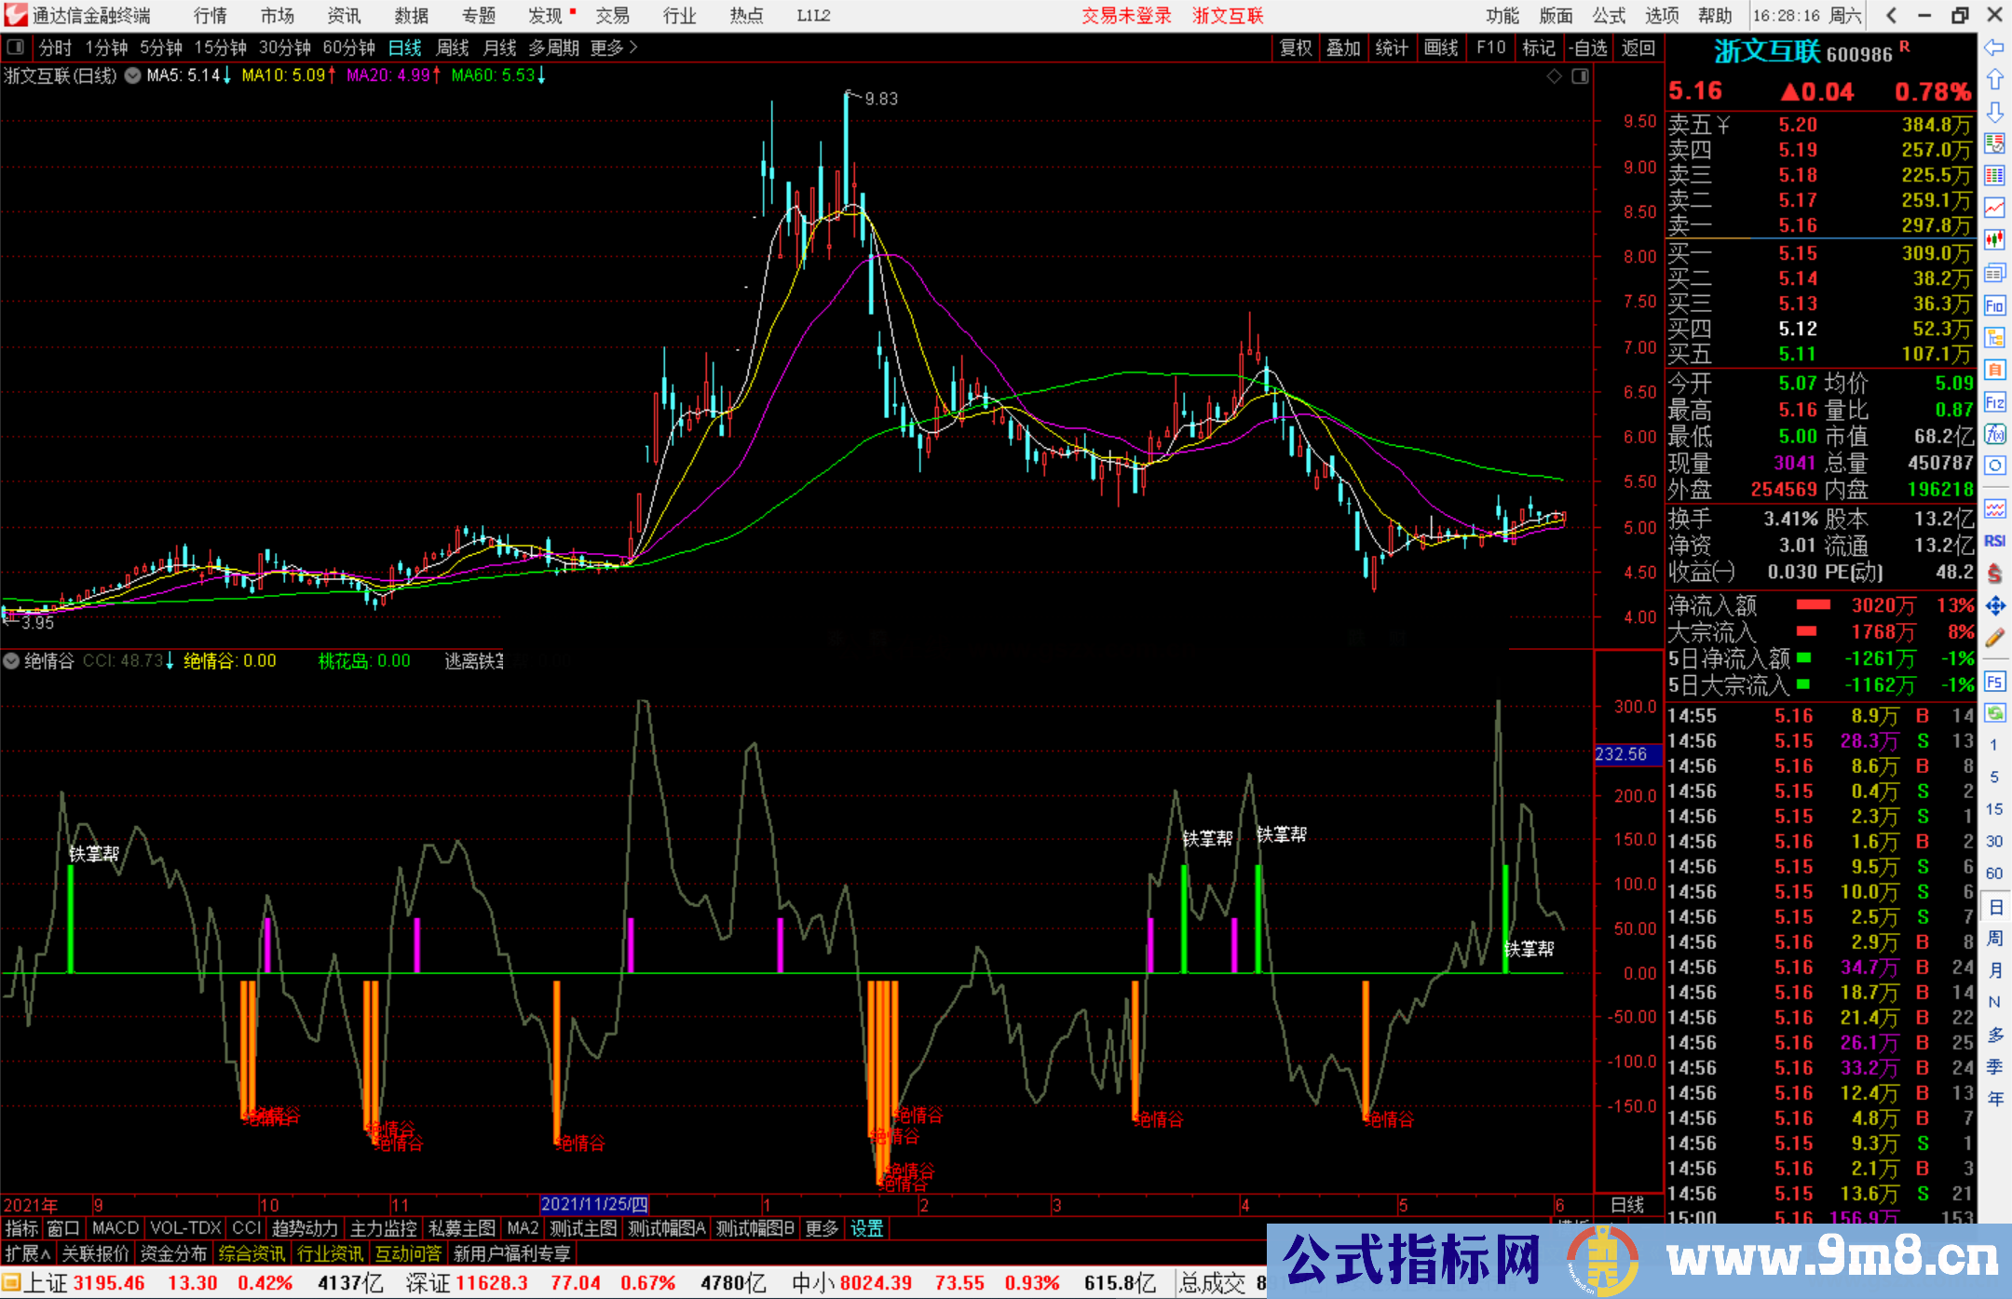Click the 资金分布 bottom tab

[x=174, y=1253]
